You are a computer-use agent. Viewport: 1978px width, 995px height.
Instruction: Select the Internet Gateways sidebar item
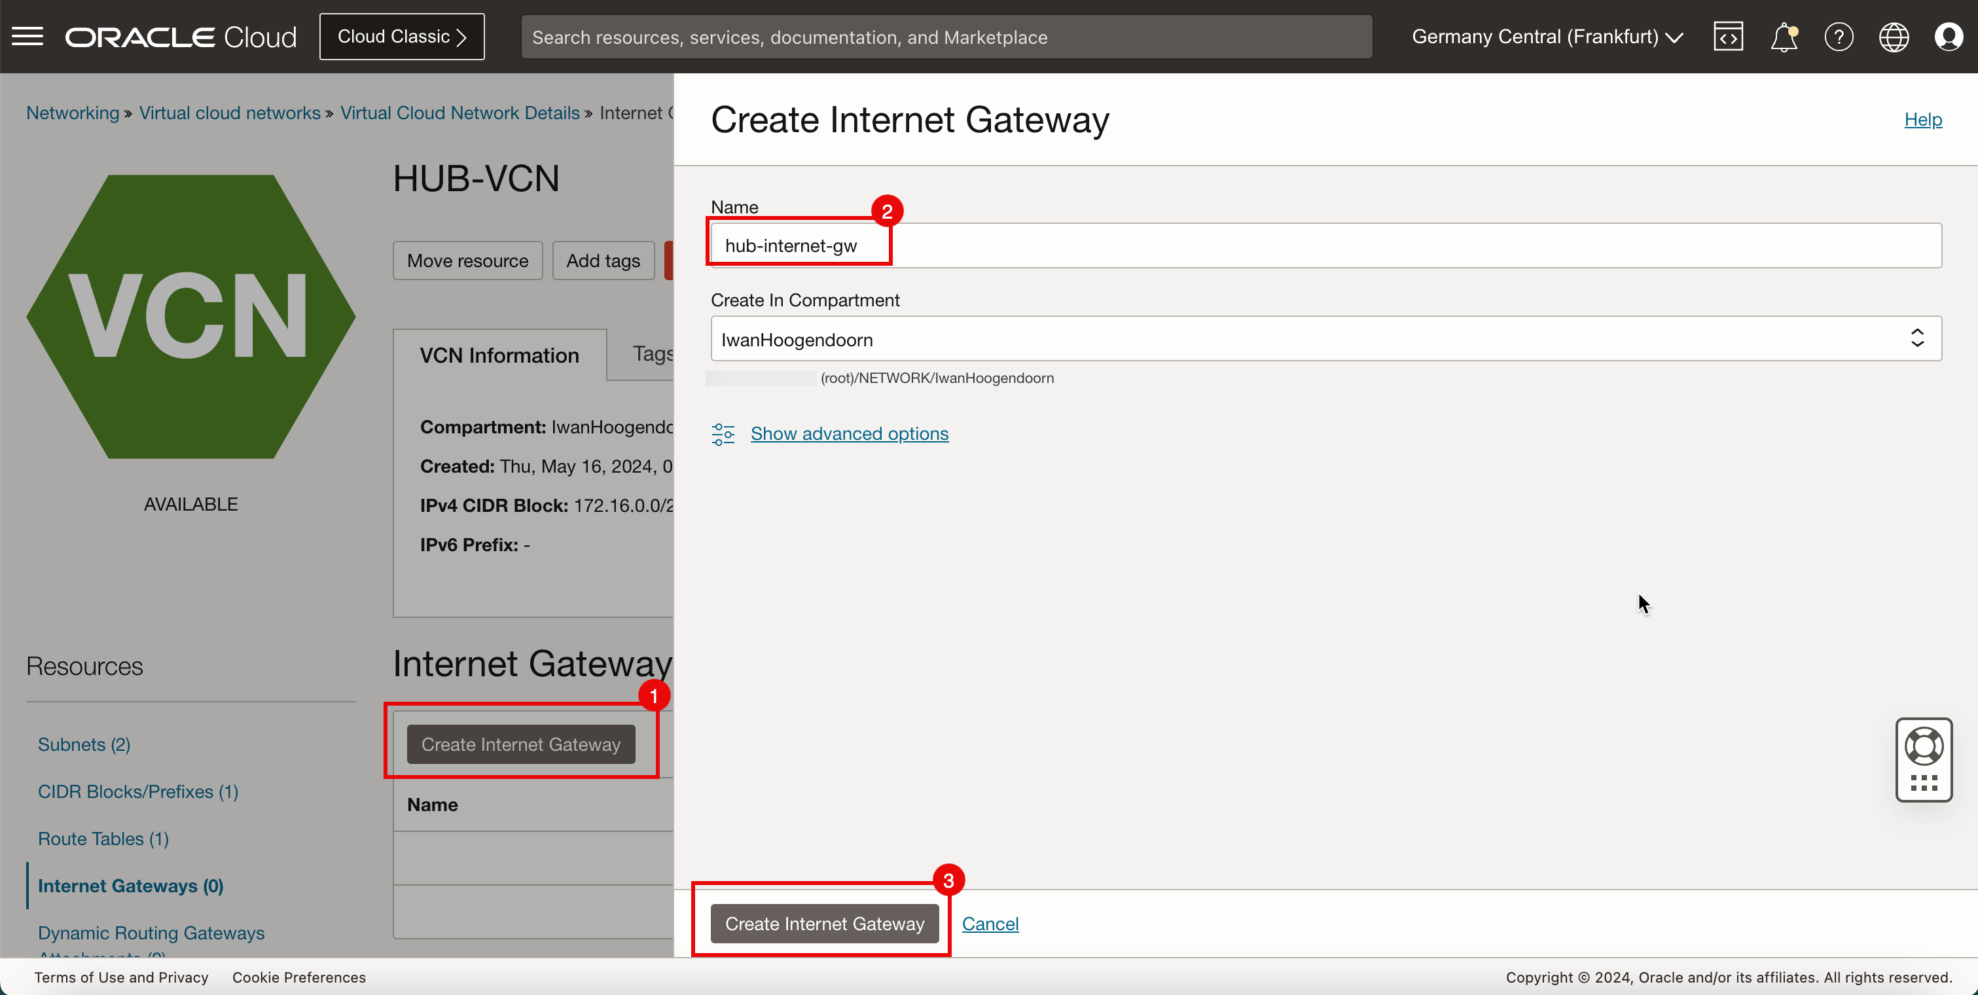[x=132, y=884]
